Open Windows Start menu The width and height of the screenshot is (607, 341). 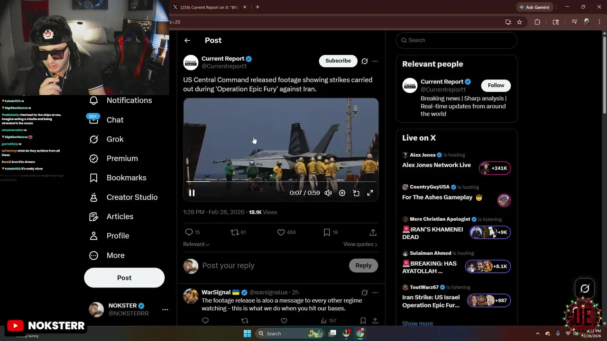click(x=247, y=333)
